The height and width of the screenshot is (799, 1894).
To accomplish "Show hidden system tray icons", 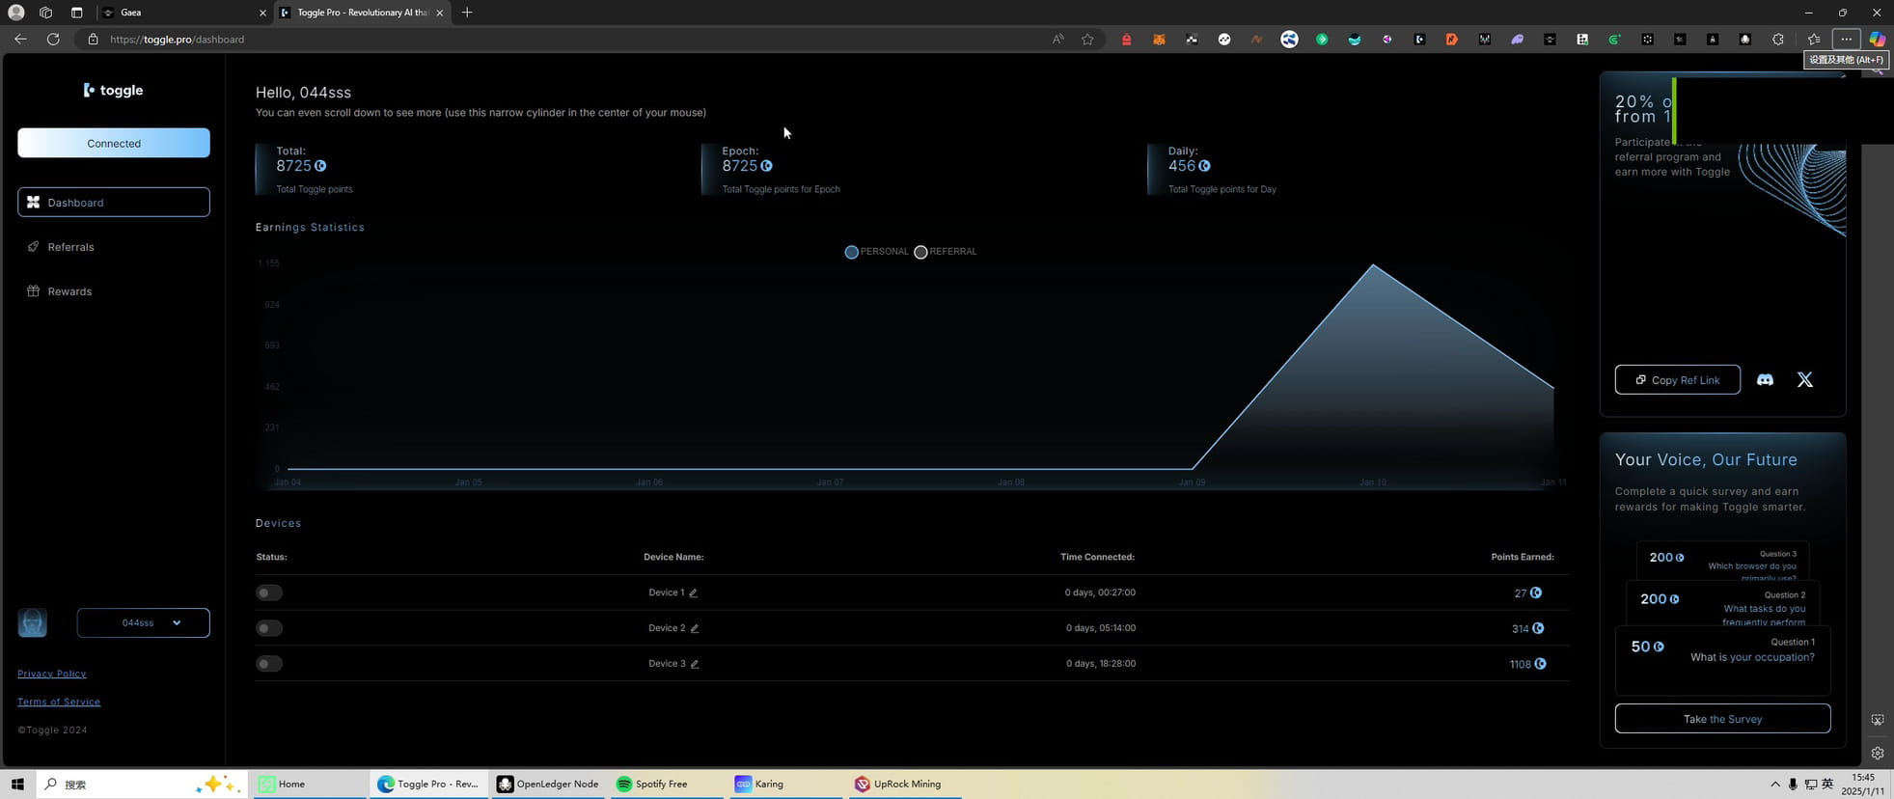I will [1774, 785].
